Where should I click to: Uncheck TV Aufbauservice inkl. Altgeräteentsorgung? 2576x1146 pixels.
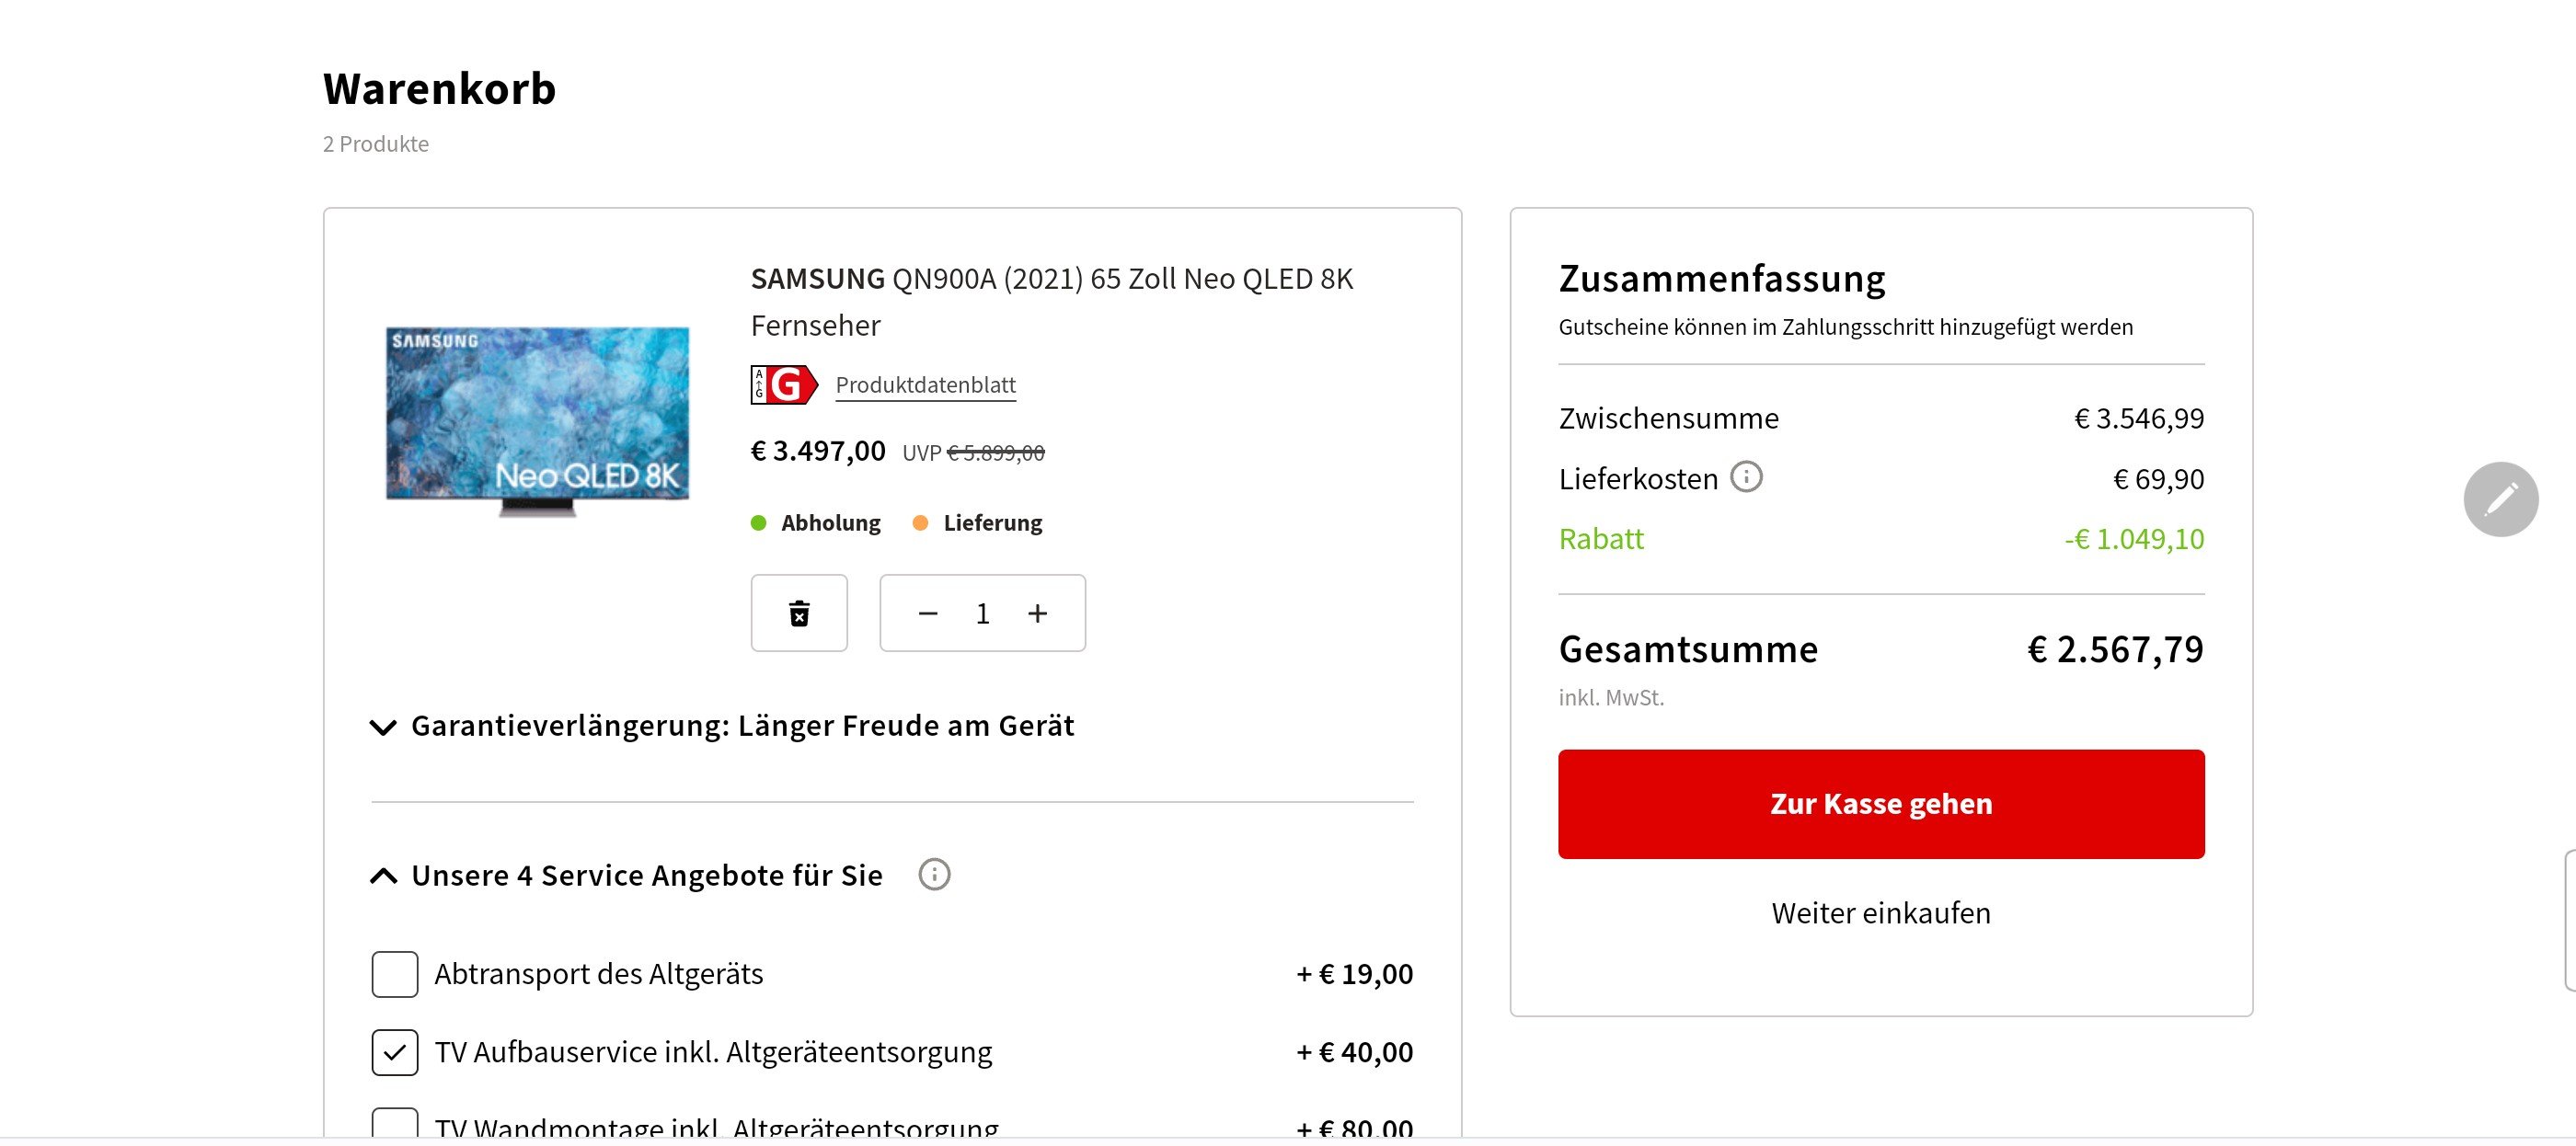[x=395, y=1052]
